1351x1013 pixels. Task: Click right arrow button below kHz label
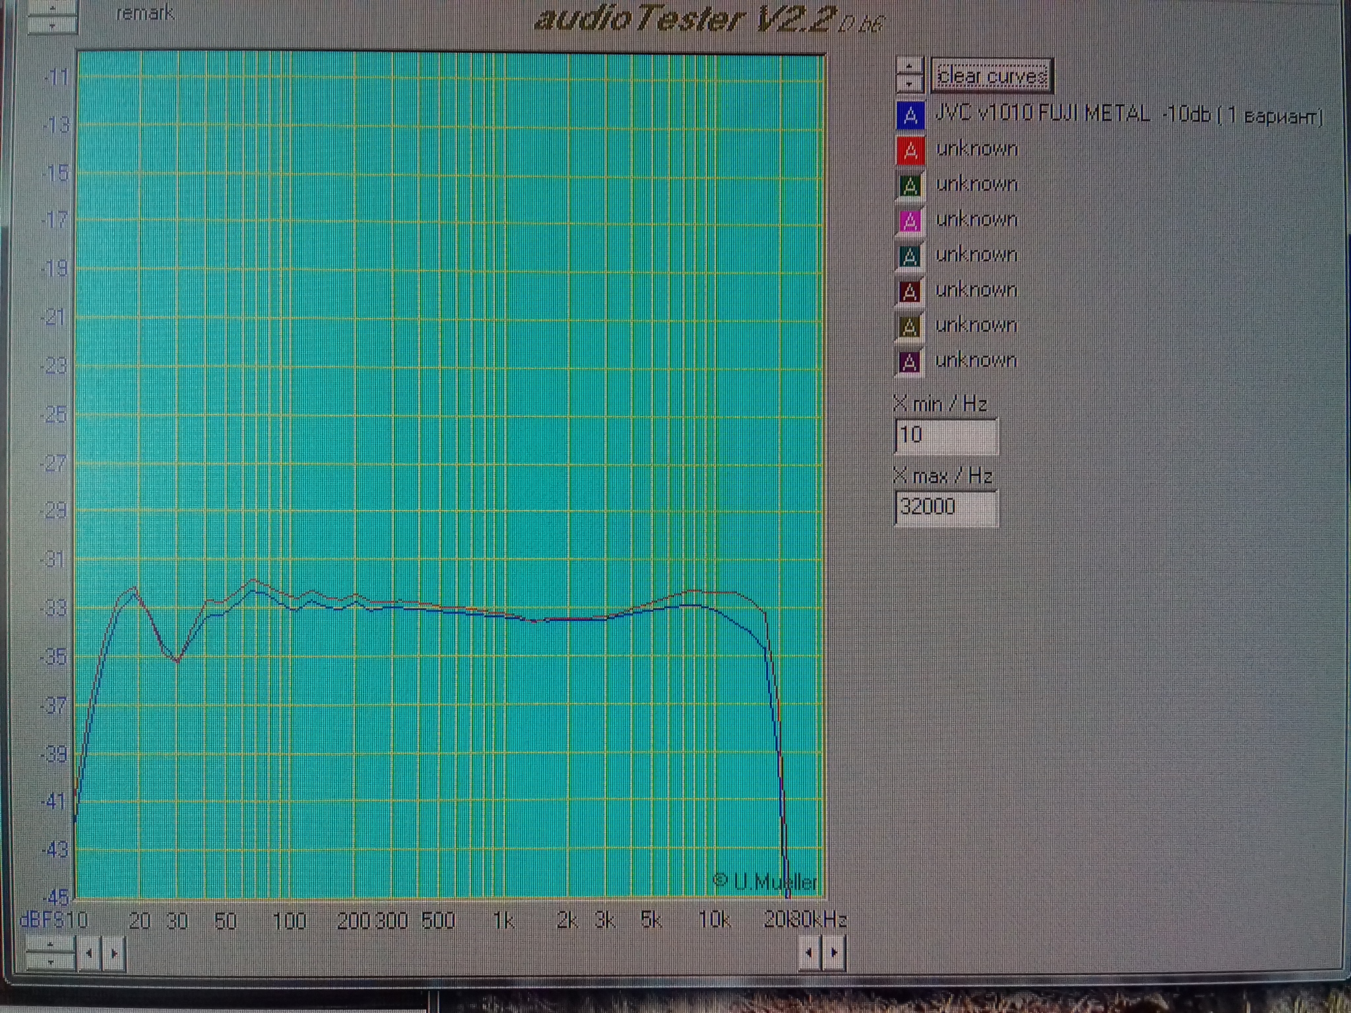(834, 952)
